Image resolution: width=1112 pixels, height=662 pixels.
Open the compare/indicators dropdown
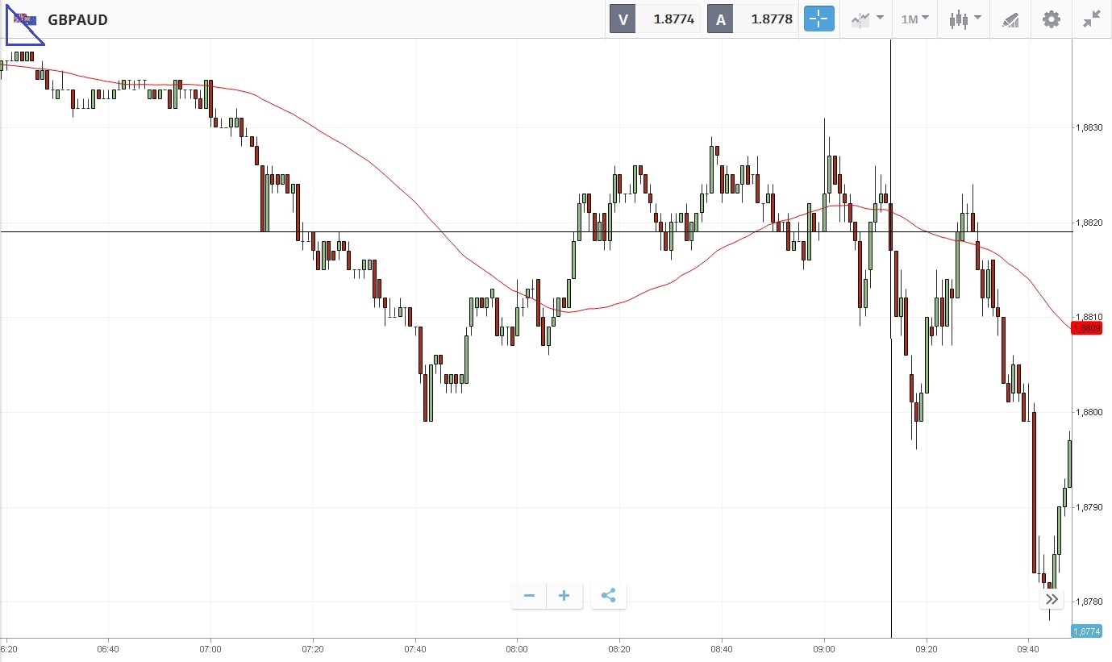[867, 19]
